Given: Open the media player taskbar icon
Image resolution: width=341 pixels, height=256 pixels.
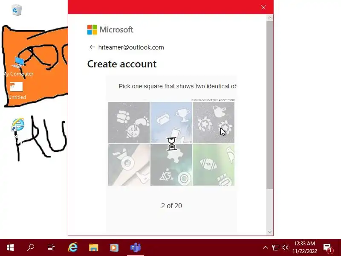Looking at the screenshot, I should [114, 247].
